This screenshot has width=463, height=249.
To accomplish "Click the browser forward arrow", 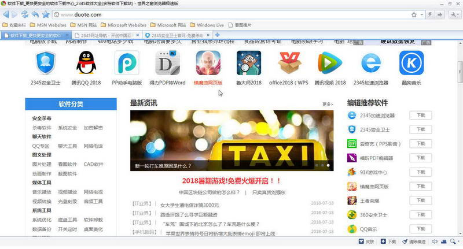I will (14, 14).
